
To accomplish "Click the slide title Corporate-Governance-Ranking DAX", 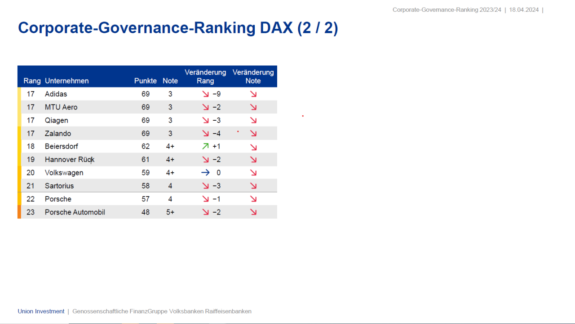I will point(177,28).
